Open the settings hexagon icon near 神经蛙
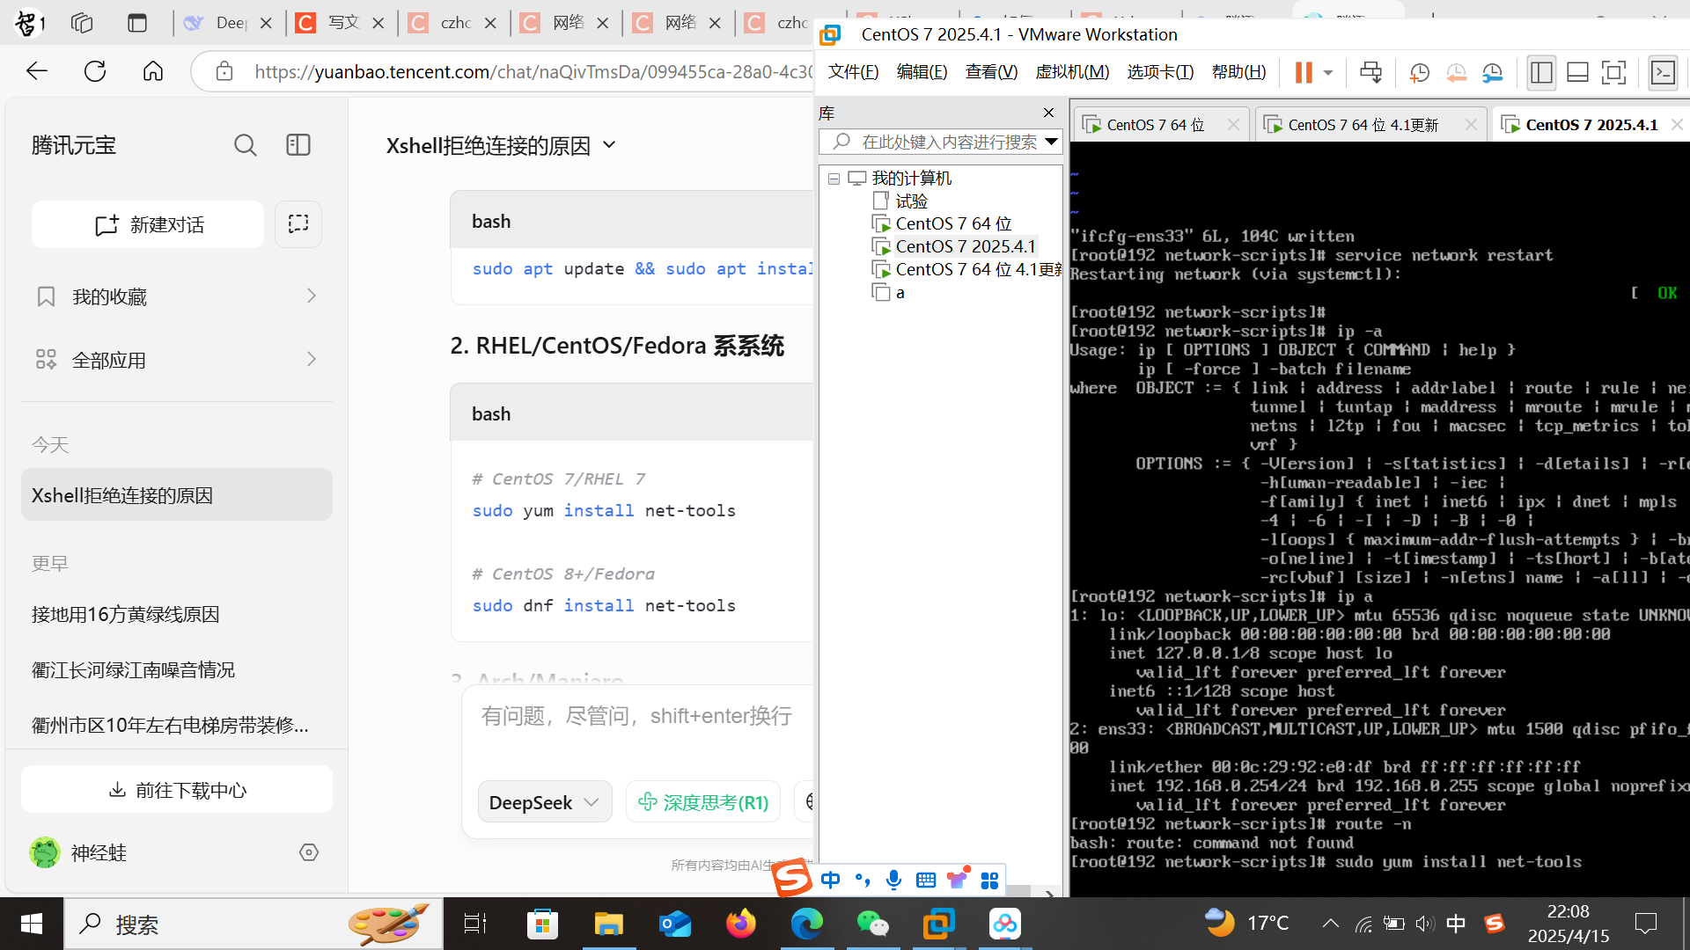 [x=309, y=852]
